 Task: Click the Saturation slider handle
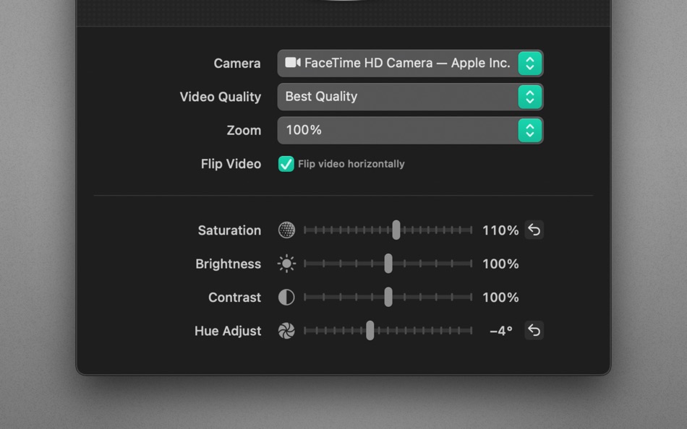pos(396,230)
